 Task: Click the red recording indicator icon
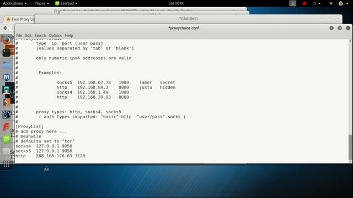tap(304, 3)
